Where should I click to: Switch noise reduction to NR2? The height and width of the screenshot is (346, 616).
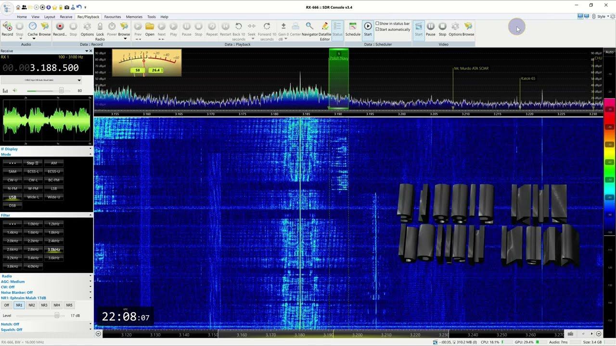click(x=32, y=305)
